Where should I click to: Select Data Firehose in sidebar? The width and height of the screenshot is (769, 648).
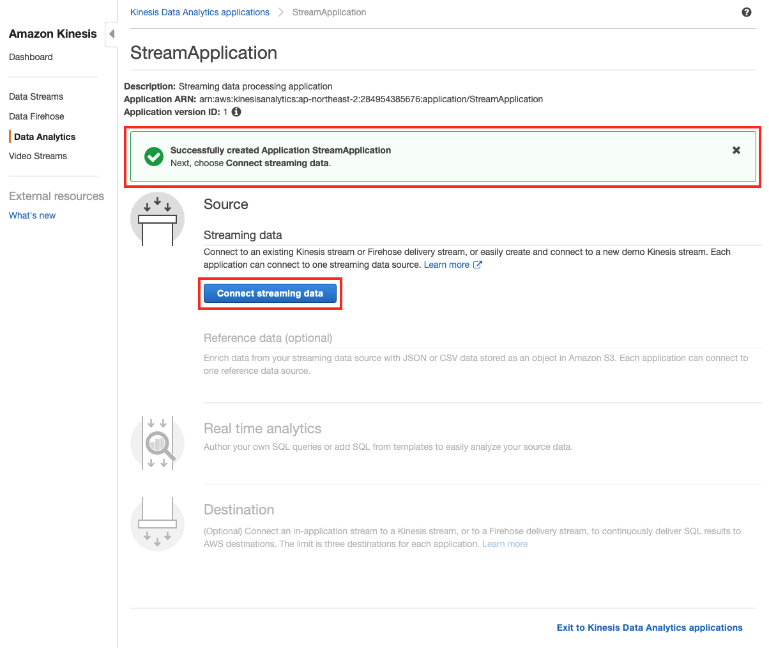[36, 116]
